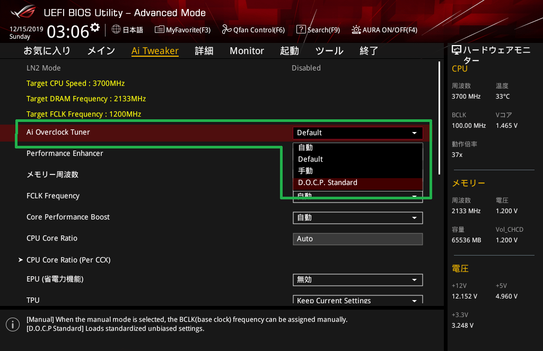Click memory capacity 65536 MB value
This screenshot has height=351, width=543.
(x=467, y=240)
